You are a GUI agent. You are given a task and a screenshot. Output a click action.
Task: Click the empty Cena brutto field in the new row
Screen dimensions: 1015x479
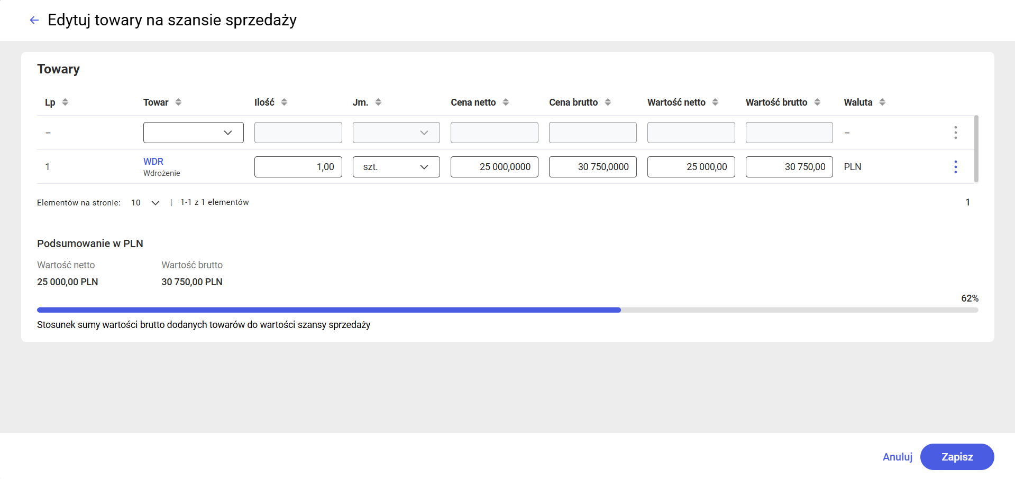tap(593, 133)
